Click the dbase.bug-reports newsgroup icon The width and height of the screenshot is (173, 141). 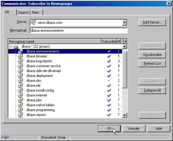pos(20,61)
